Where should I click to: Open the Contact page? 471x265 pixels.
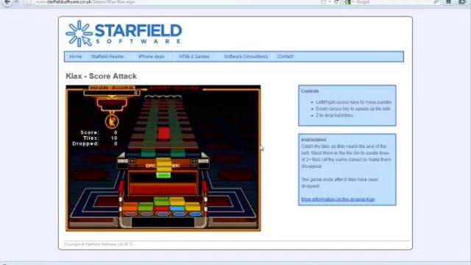[285, 57]
